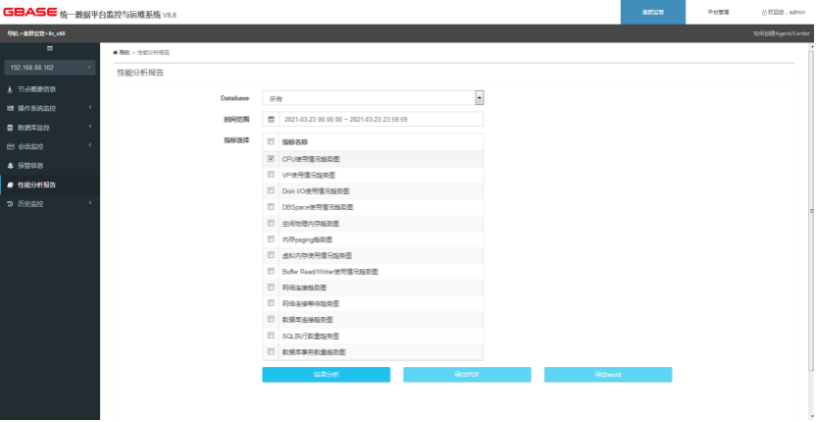
Task: Open the 192.168.88.102 node dropdown
Action: (x=50, y=68)
